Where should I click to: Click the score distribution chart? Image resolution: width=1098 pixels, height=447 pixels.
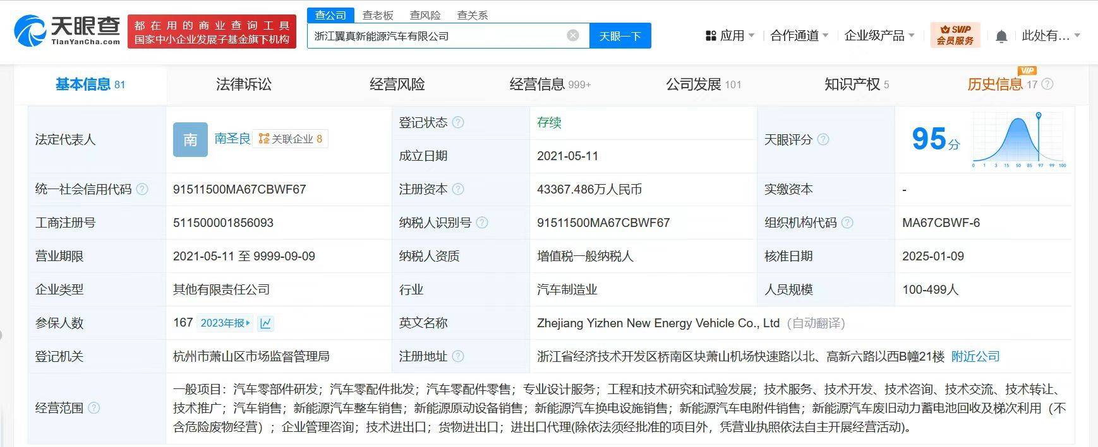[x=1019, y=140]
